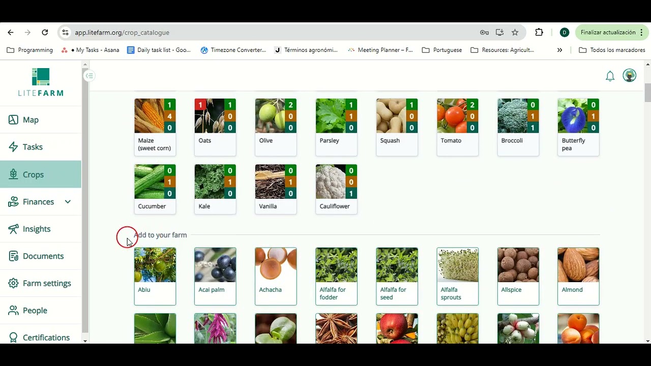Screen dimensions: 651x366
Task: Open the People sidebar item
Action: [41, 311]
